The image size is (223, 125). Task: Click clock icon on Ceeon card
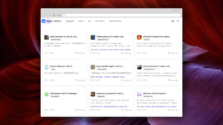coord(76,80)
